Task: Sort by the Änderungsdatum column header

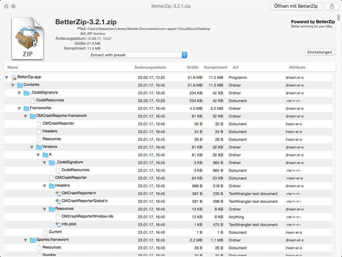Action: coord(150,68)
